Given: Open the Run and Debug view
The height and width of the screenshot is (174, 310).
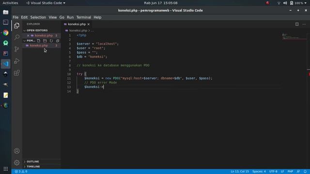Looking at the screenshot, I should 17,61.
